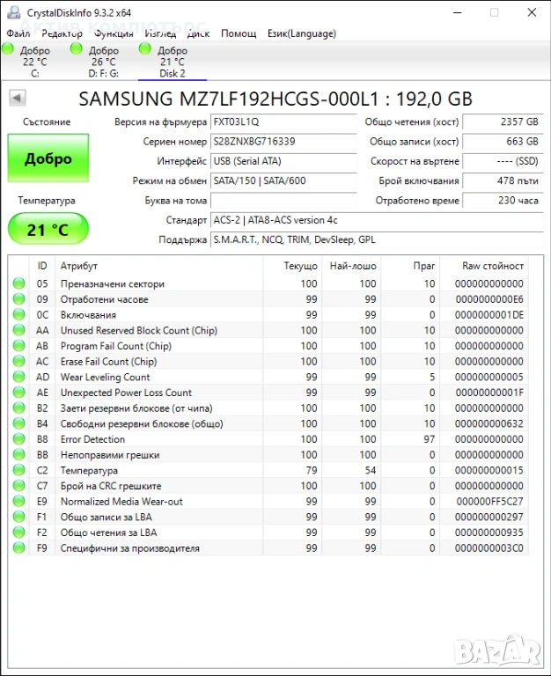Screen dimensions: 551x676
Task: Click the 21 °C temperature button
Action: (48, 230)
